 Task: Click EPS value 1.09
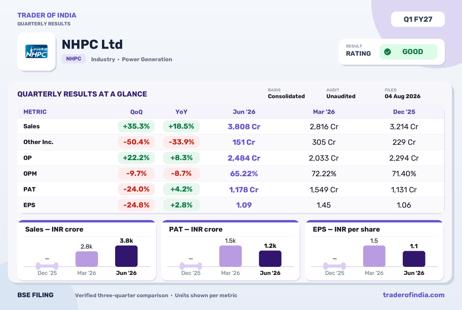[244, 205]
